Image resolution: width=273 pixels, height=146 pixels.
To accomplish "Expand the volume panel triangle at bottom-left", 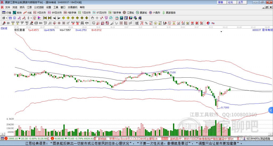I will [x=2, y=134].
